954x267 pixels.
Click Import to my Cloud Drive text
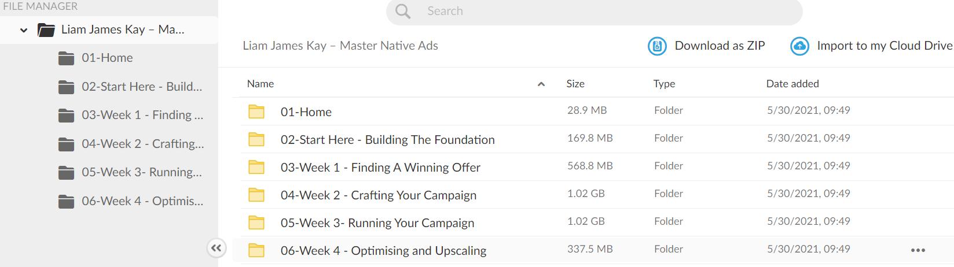click(x=885, y=46)
